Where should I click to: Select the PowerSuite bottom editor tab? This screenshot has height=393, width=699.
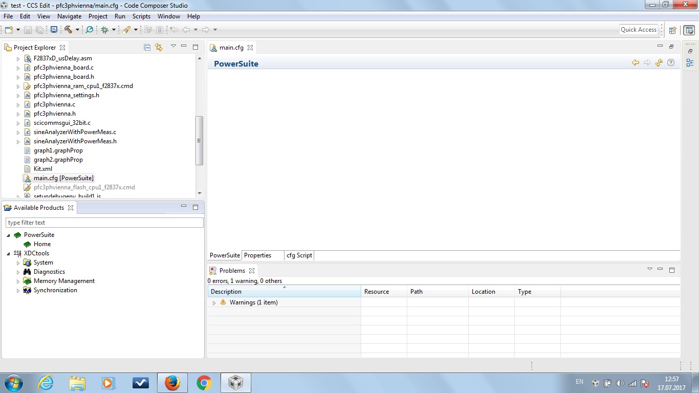pyautogui.click(x=225, y=255)
